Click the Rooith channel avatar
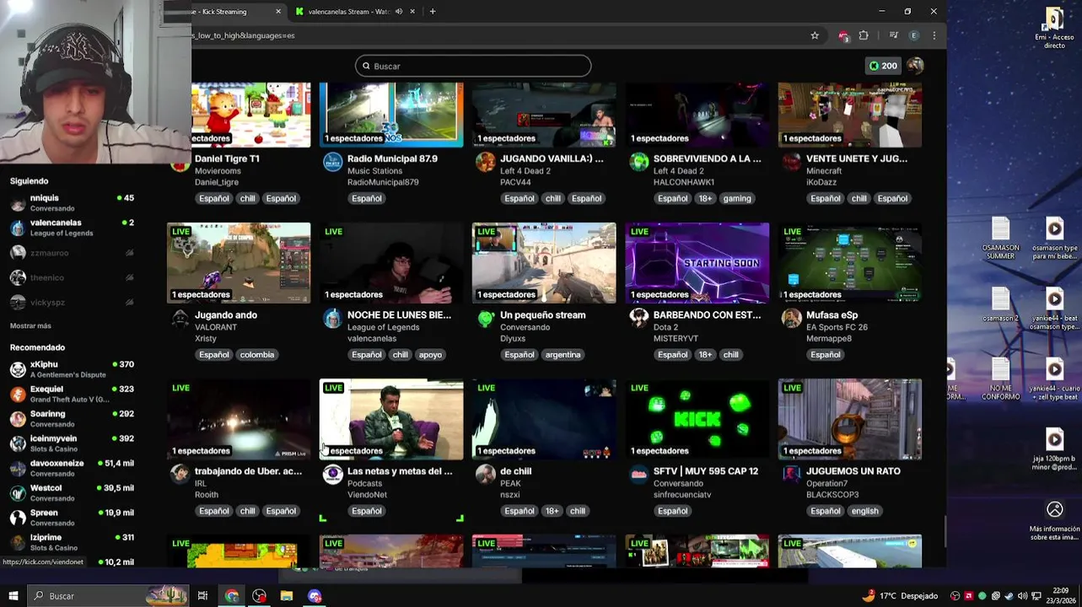 [180, 474]
